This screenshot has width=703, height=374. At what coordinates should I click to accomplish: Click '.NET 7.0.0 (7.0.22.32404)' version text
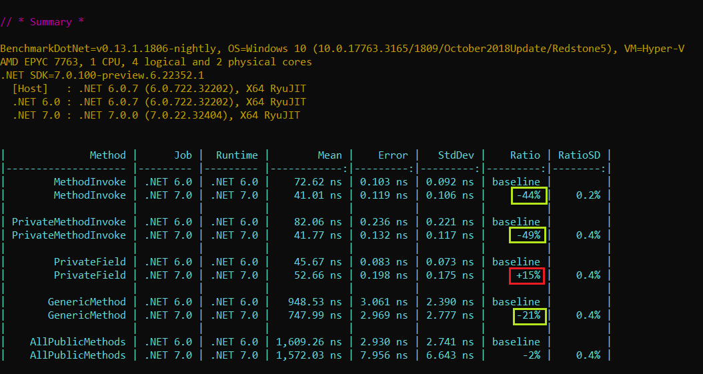pos(155,115)
